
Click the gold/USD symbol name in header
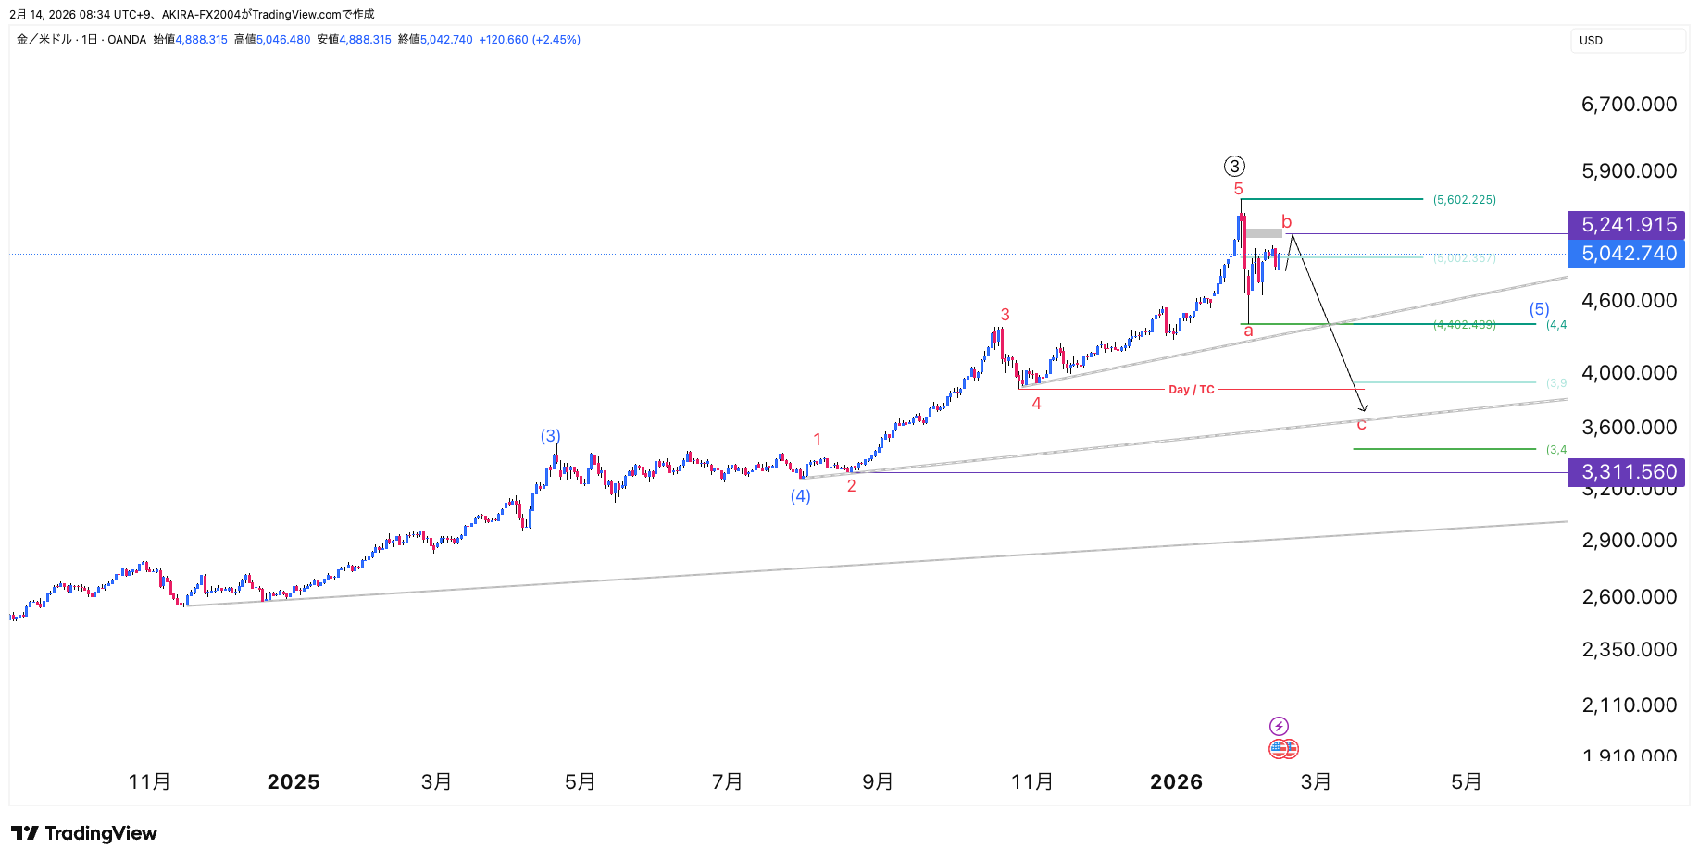click(x=44, y=40)
